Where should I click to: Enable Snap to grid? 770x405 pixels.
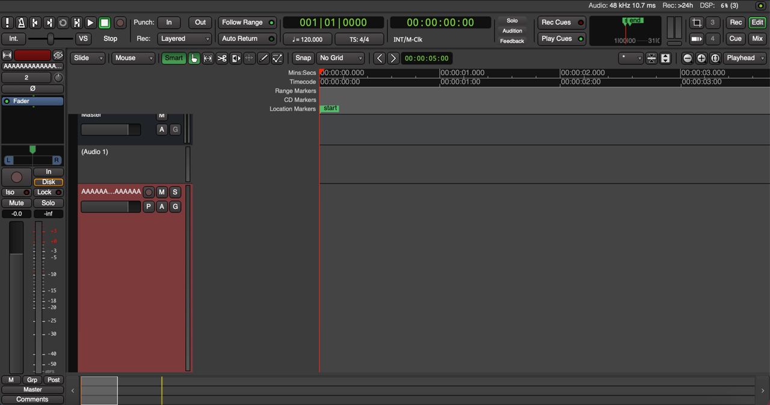[303, 58]
